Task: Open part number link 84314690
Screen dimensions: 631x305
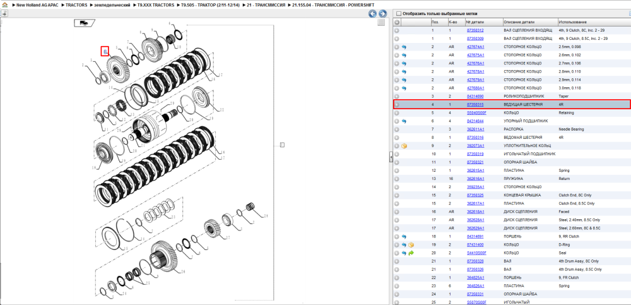Action: coord(475,96)
